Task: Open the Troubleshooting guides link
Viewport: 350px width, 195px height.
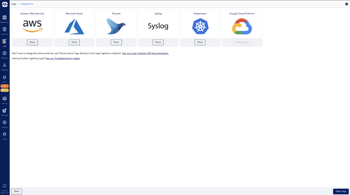Action: 63,58
